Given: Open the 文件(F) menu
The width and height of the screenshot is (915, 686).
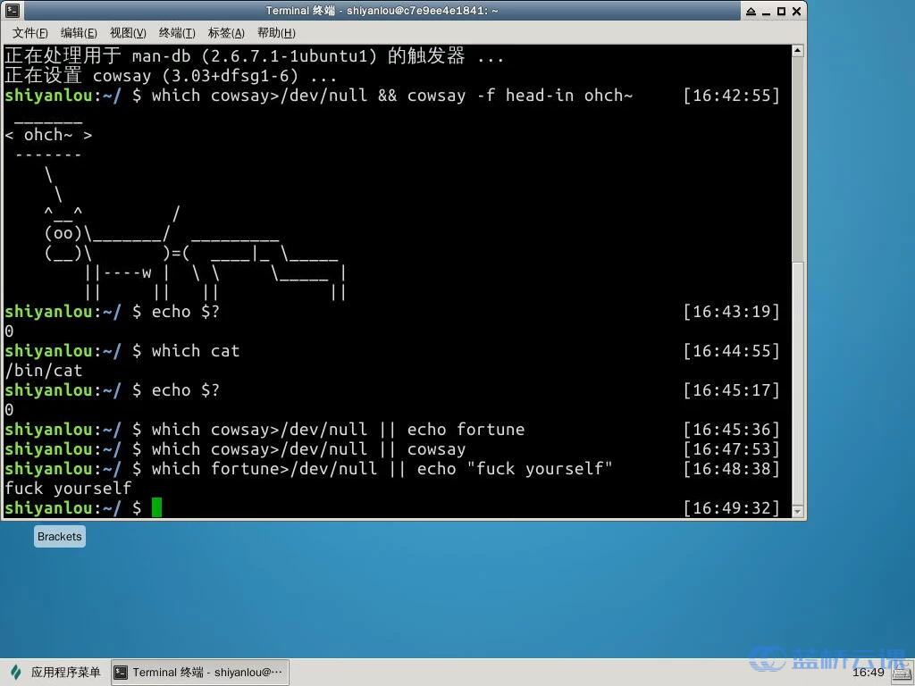Looking at the screenshot, I should pos(29,33).
